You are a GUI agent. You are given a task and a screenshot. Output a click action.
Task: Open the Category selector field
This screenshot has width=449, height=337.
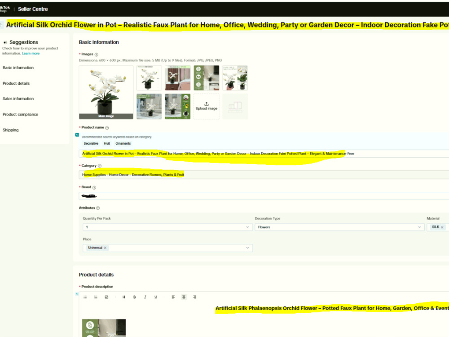pyautogui.click(x=264, y=175)
